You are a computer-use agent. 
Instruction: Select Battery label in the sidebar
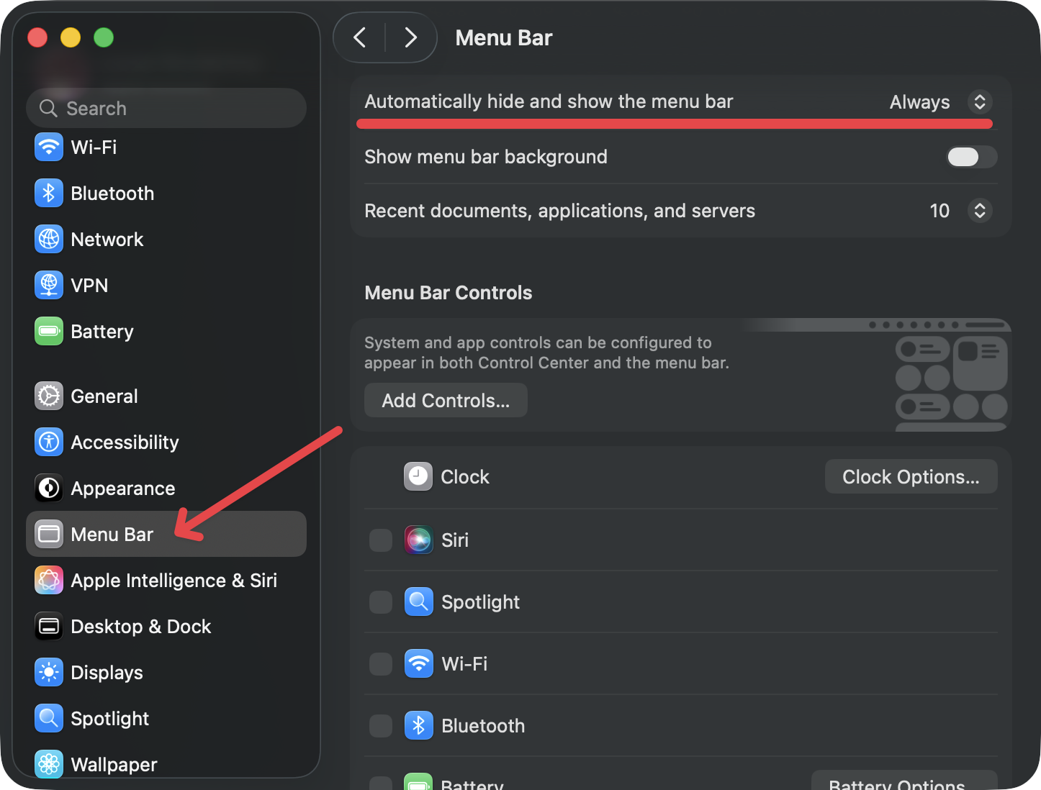pos(102,332)
